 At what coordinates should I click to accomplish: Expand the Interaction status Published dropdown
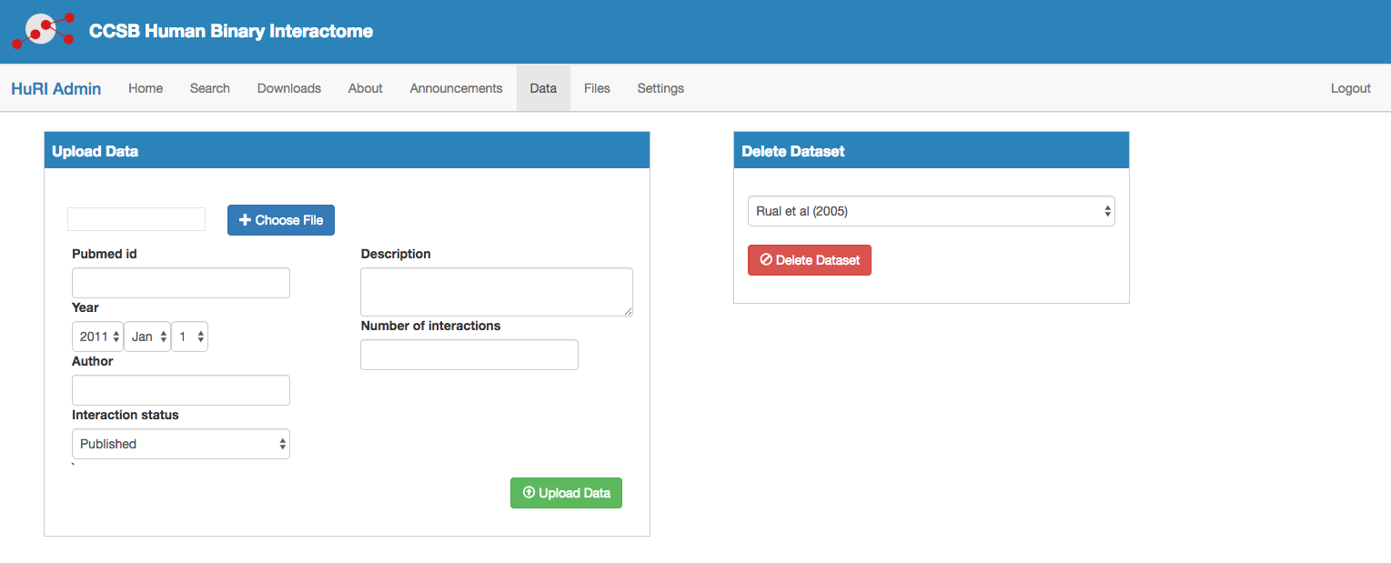[181, 444]
